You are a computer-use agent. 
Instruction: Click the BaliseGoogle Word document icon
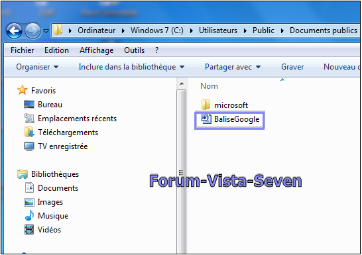coord(206,119)
